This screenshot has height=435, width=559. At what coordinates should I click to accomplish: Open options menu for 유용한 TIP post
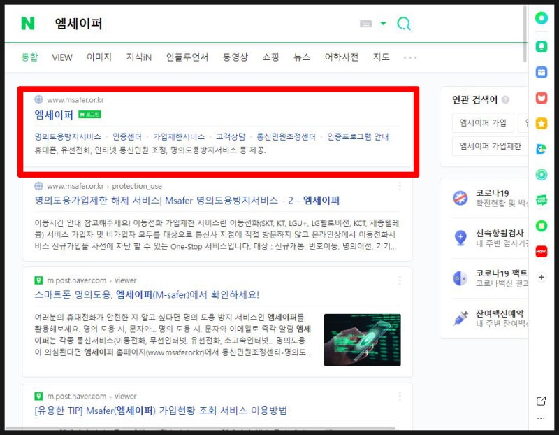pyautogui.click(x=400, y=396)
